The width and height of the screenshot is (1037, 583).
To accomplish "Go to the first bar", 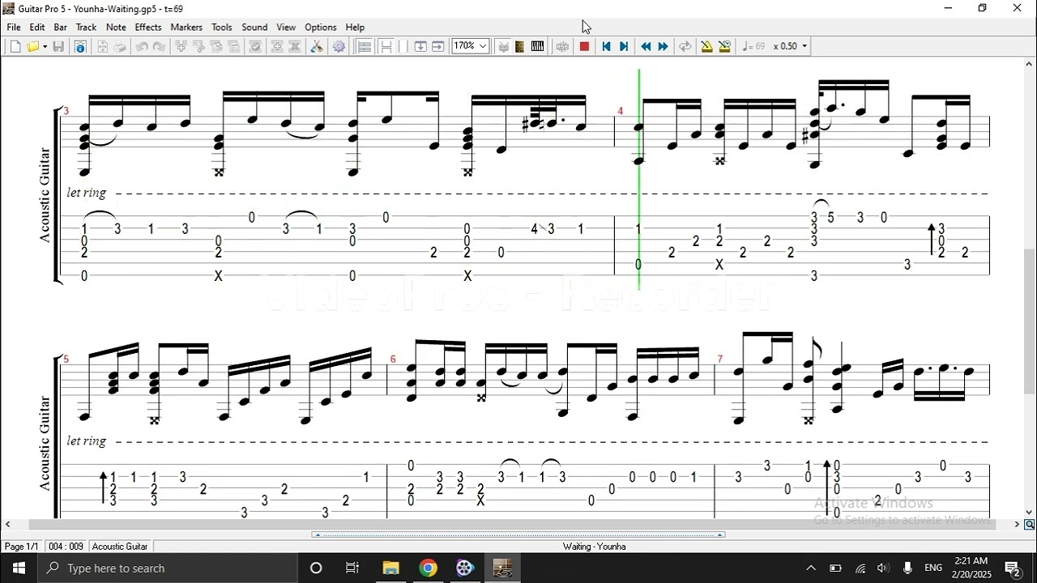I will 606,47.
